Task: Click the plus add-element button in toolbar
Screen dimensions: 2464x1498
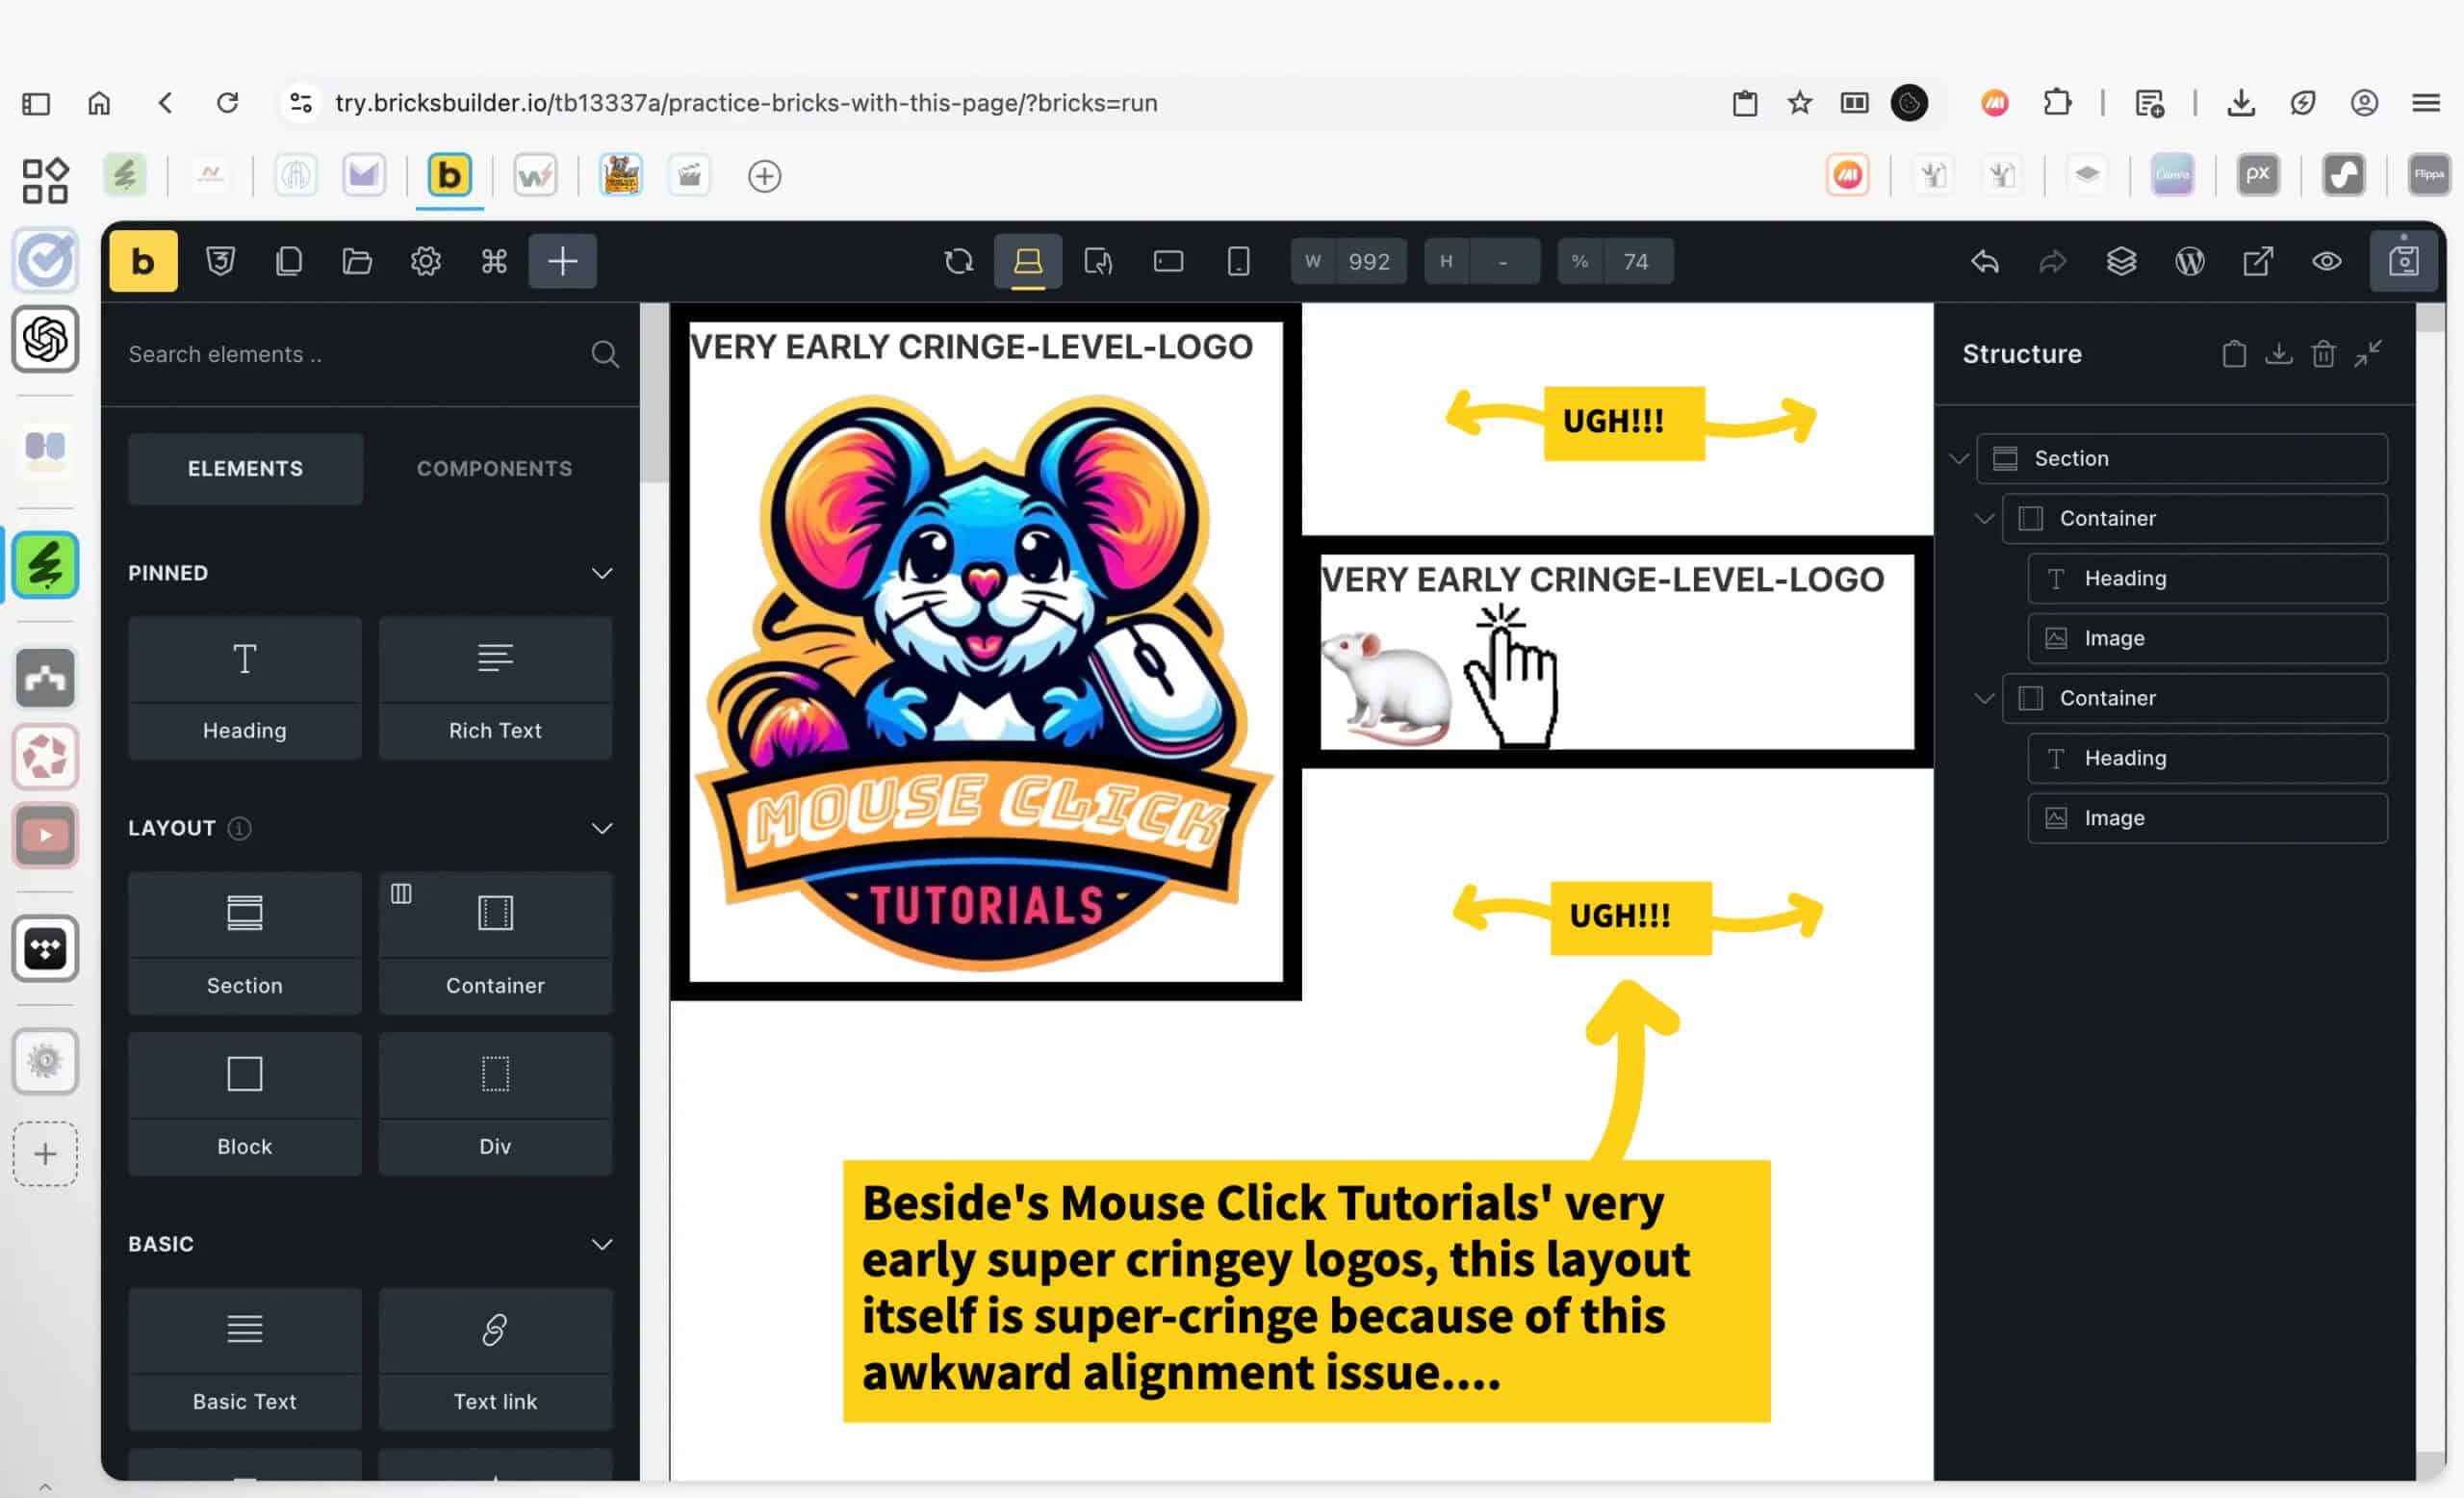Action: [x=562, y=261]
